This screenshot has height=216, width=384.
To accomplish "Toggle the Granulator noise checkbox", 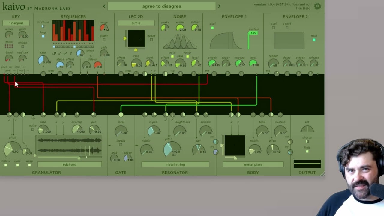I will point(33,129).
